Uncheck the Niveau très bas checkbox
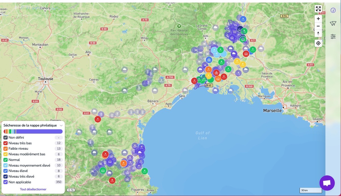341x196 pixels. pyautogui.click(x=5, y=143)
